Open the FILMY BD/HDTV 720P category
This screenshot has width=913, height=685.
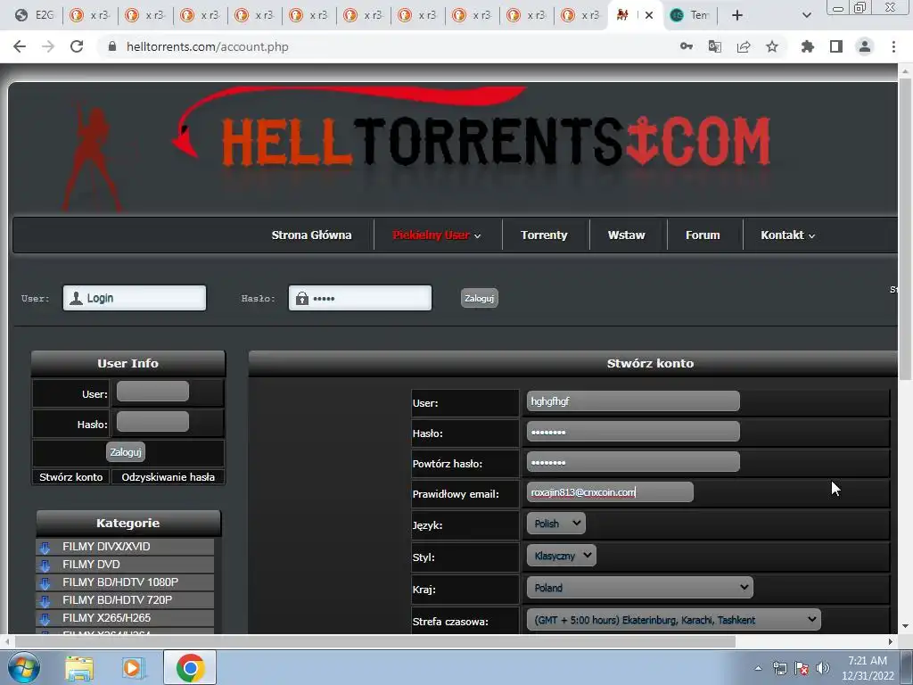118,600
